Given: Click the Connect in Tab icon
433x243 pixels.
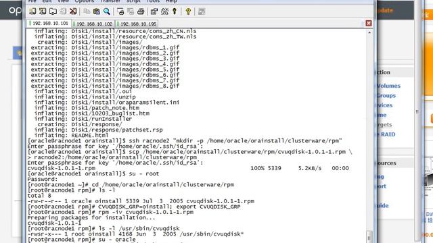Looking at the screenshot, I should tap(53, 11).
